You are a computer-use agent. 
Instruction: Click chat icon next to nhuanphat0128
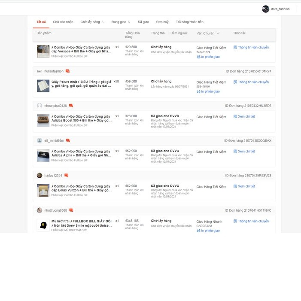click(71, 106)
